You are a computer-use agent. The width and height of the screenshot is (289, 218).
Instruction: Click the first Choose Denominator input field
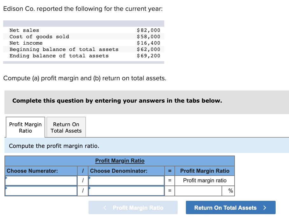pyautogui.click(x=126, y=181)
